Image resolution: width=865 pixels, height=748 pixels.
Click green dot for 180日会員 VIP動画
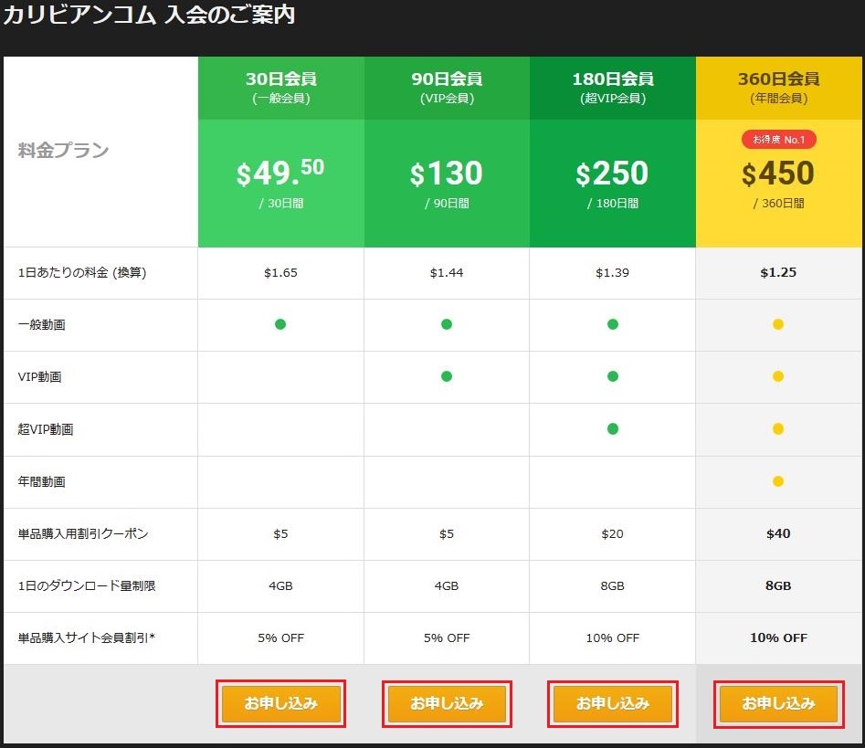(x=613, y=376)
